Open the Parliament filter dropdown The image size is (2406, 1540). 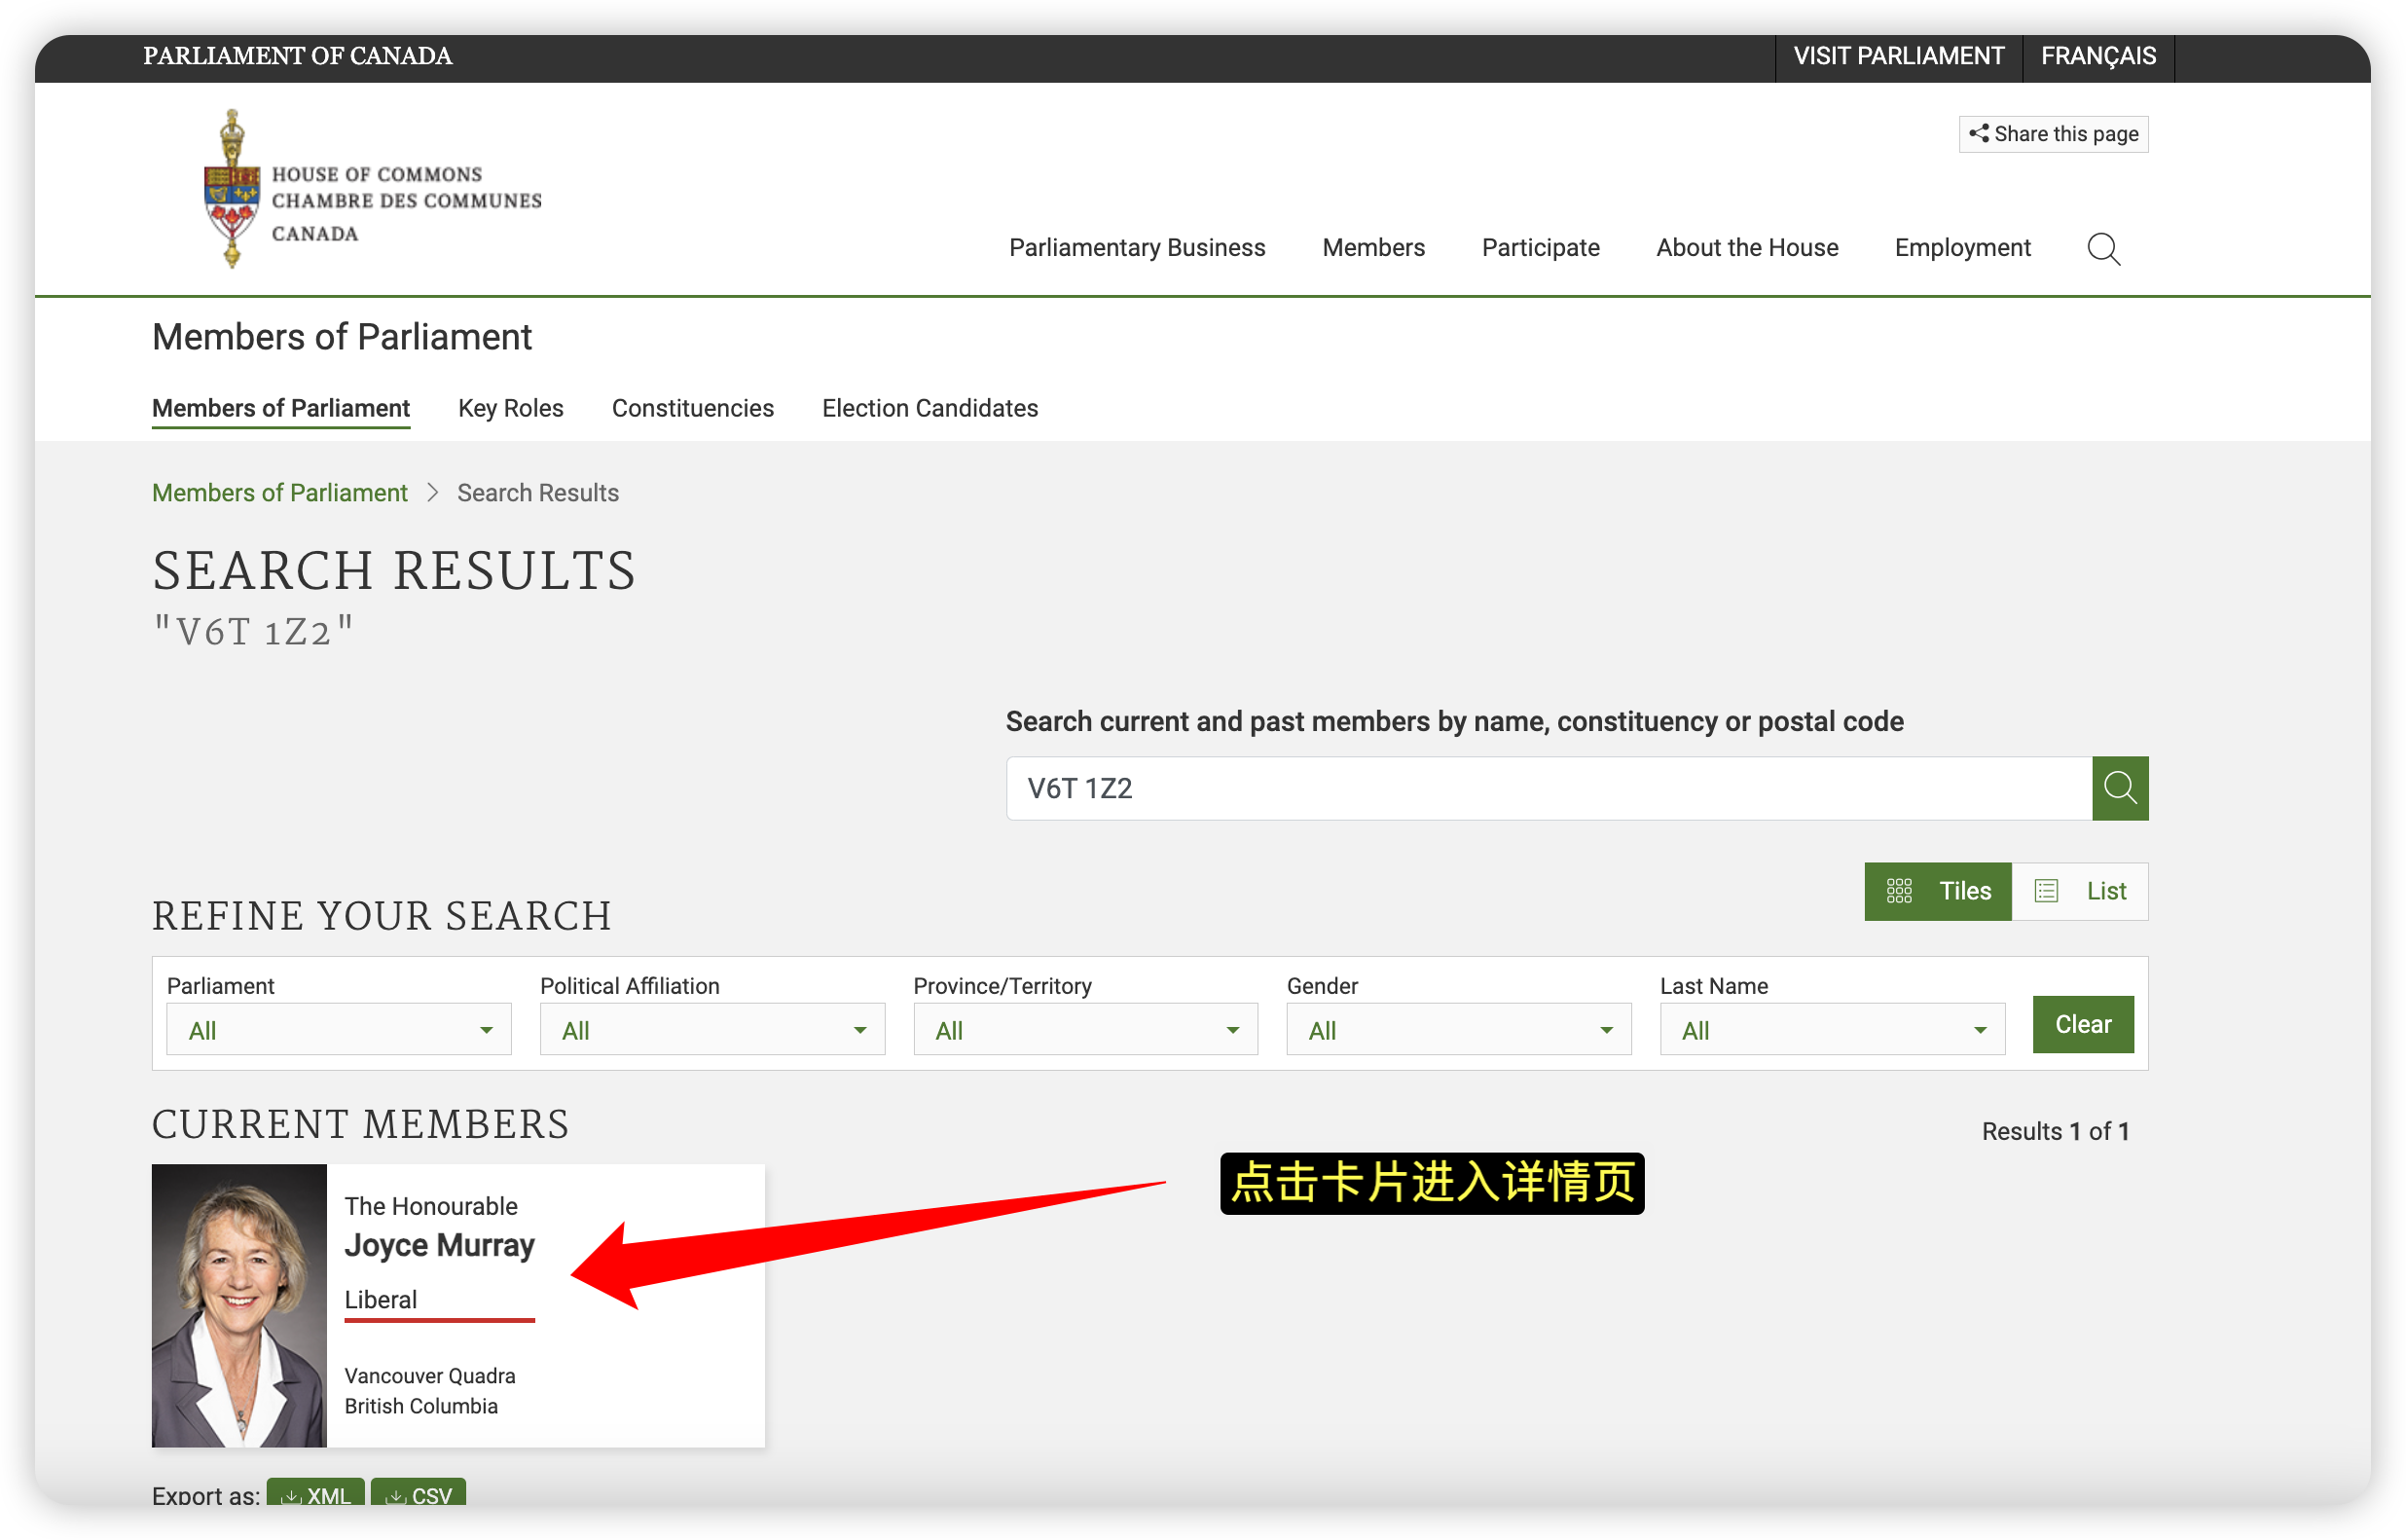point(339,1030)
